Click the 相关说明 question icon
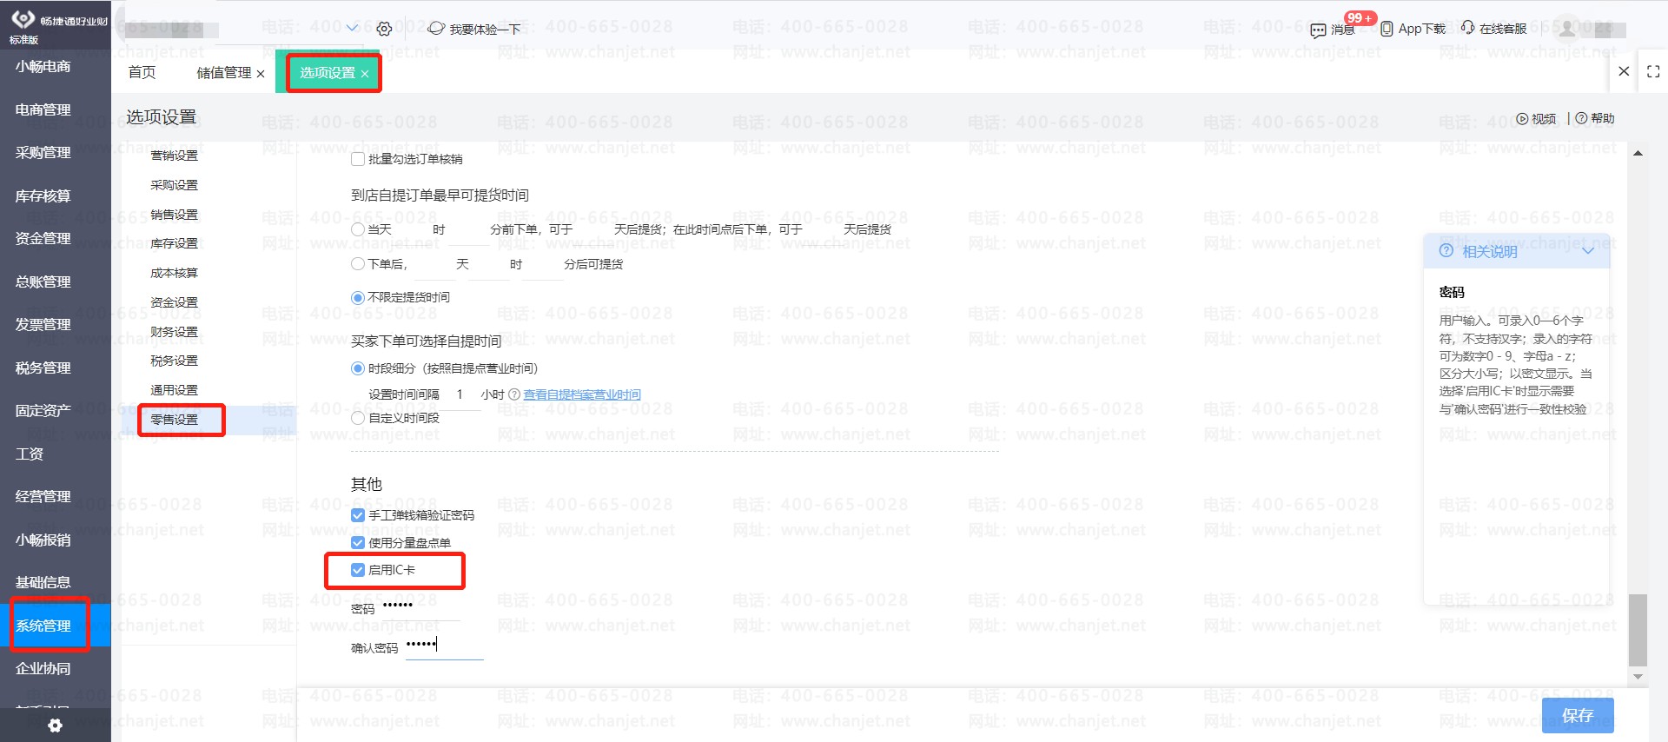This screenshot has height=742, width=1668. tap(1446, 251)
